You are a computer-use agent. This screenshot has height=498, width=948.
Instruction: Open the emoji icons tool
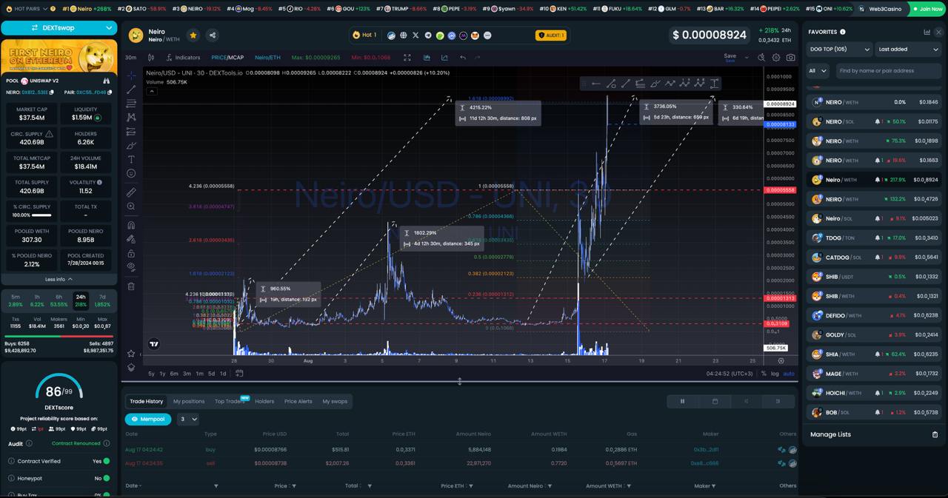(x=131, y=173)
